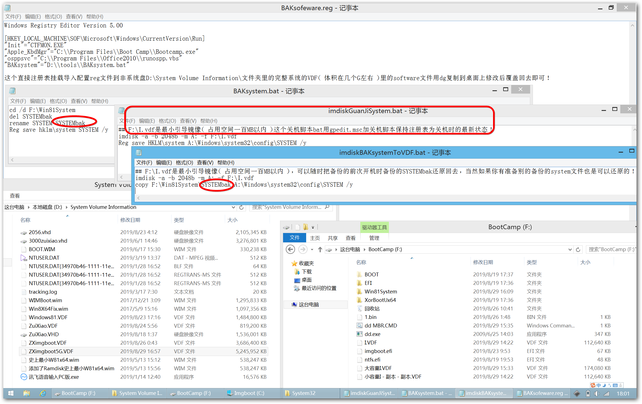This screenshot has width=642, height=404.
Task: Switch to 管理 ribbon tab under 驱动器工具
Action: 374,238
